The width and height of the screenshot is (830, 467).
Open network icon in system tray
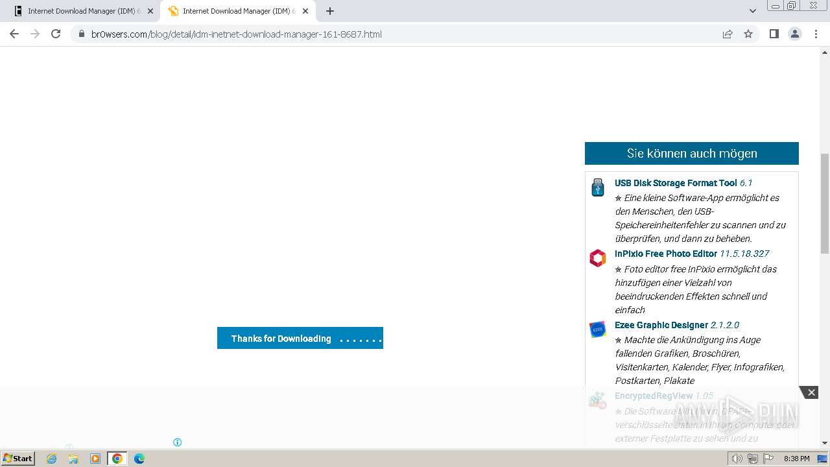point(753,459)
